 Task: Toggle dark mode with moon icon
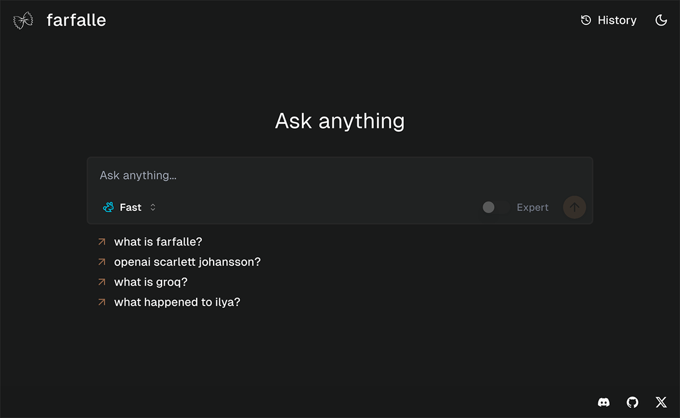661,20
